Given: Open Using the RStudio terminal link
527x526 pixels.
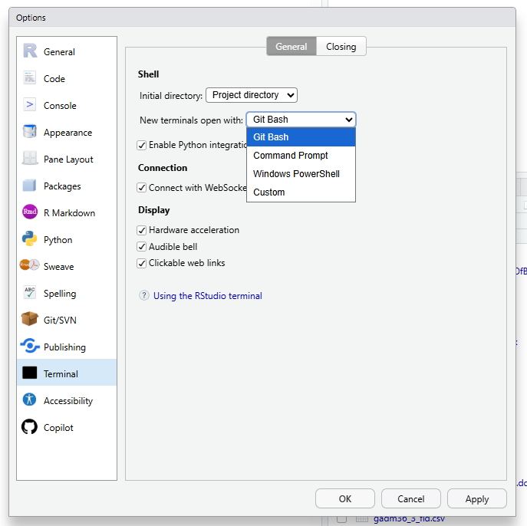Looking at the screenshot, I should tap(207, 296).
